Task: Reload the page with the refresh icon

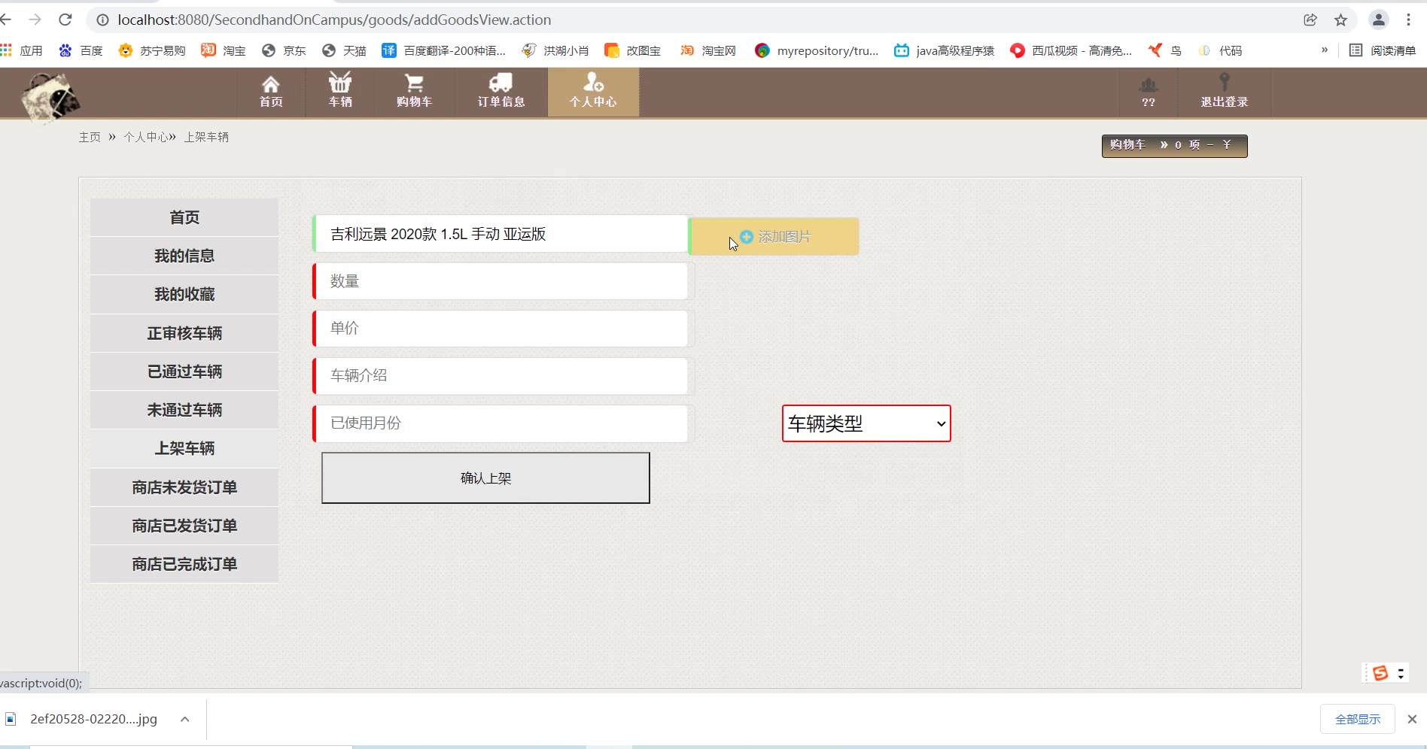Action: click(65, 20)
